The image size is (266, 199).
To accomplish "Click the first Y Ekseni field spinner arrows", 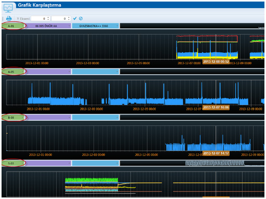I will [48, 19].
